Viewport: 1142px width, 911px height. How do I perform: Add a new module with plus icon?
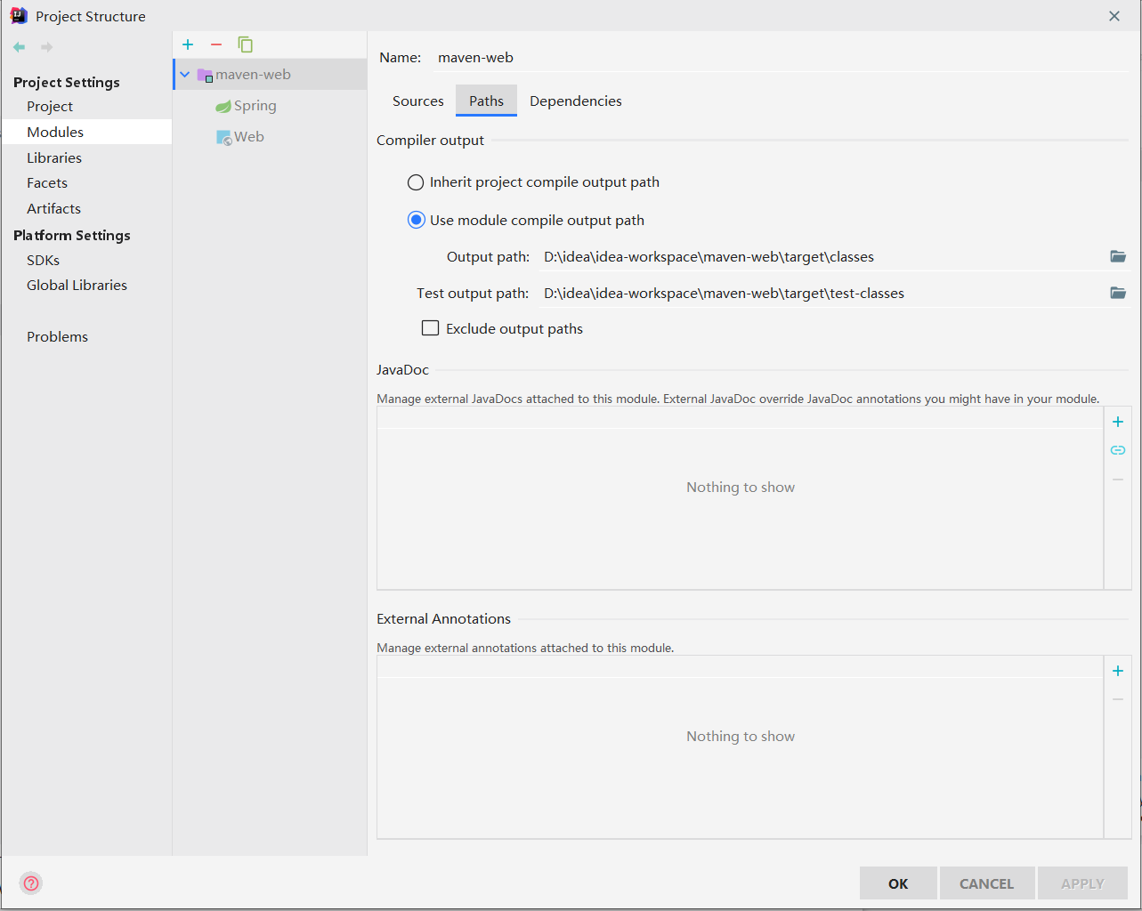pos(188,44)
